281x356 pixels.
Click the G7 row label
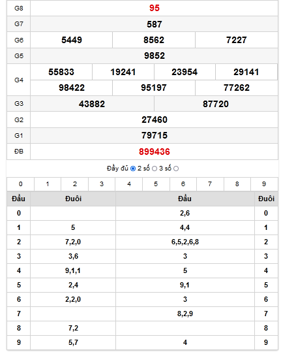19,24
